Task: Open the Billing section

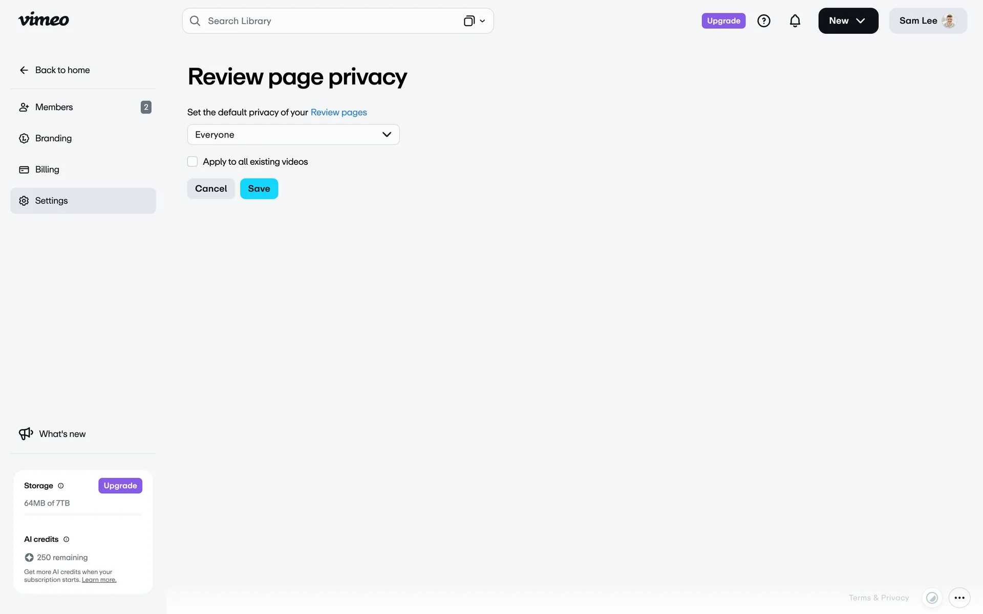Action: (x=47, y=169)
